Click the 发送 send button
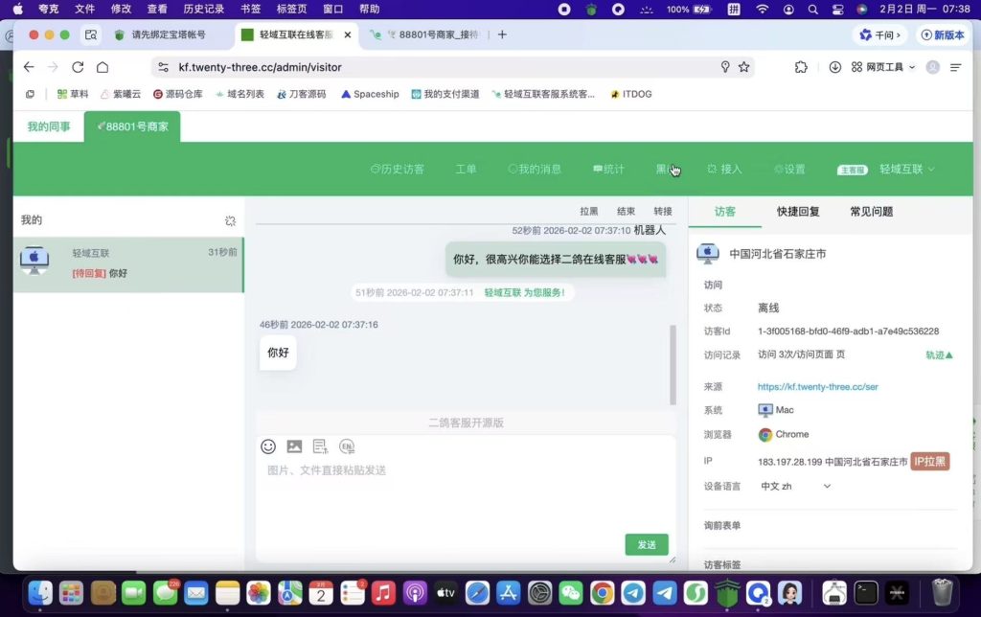 (647, 543)
